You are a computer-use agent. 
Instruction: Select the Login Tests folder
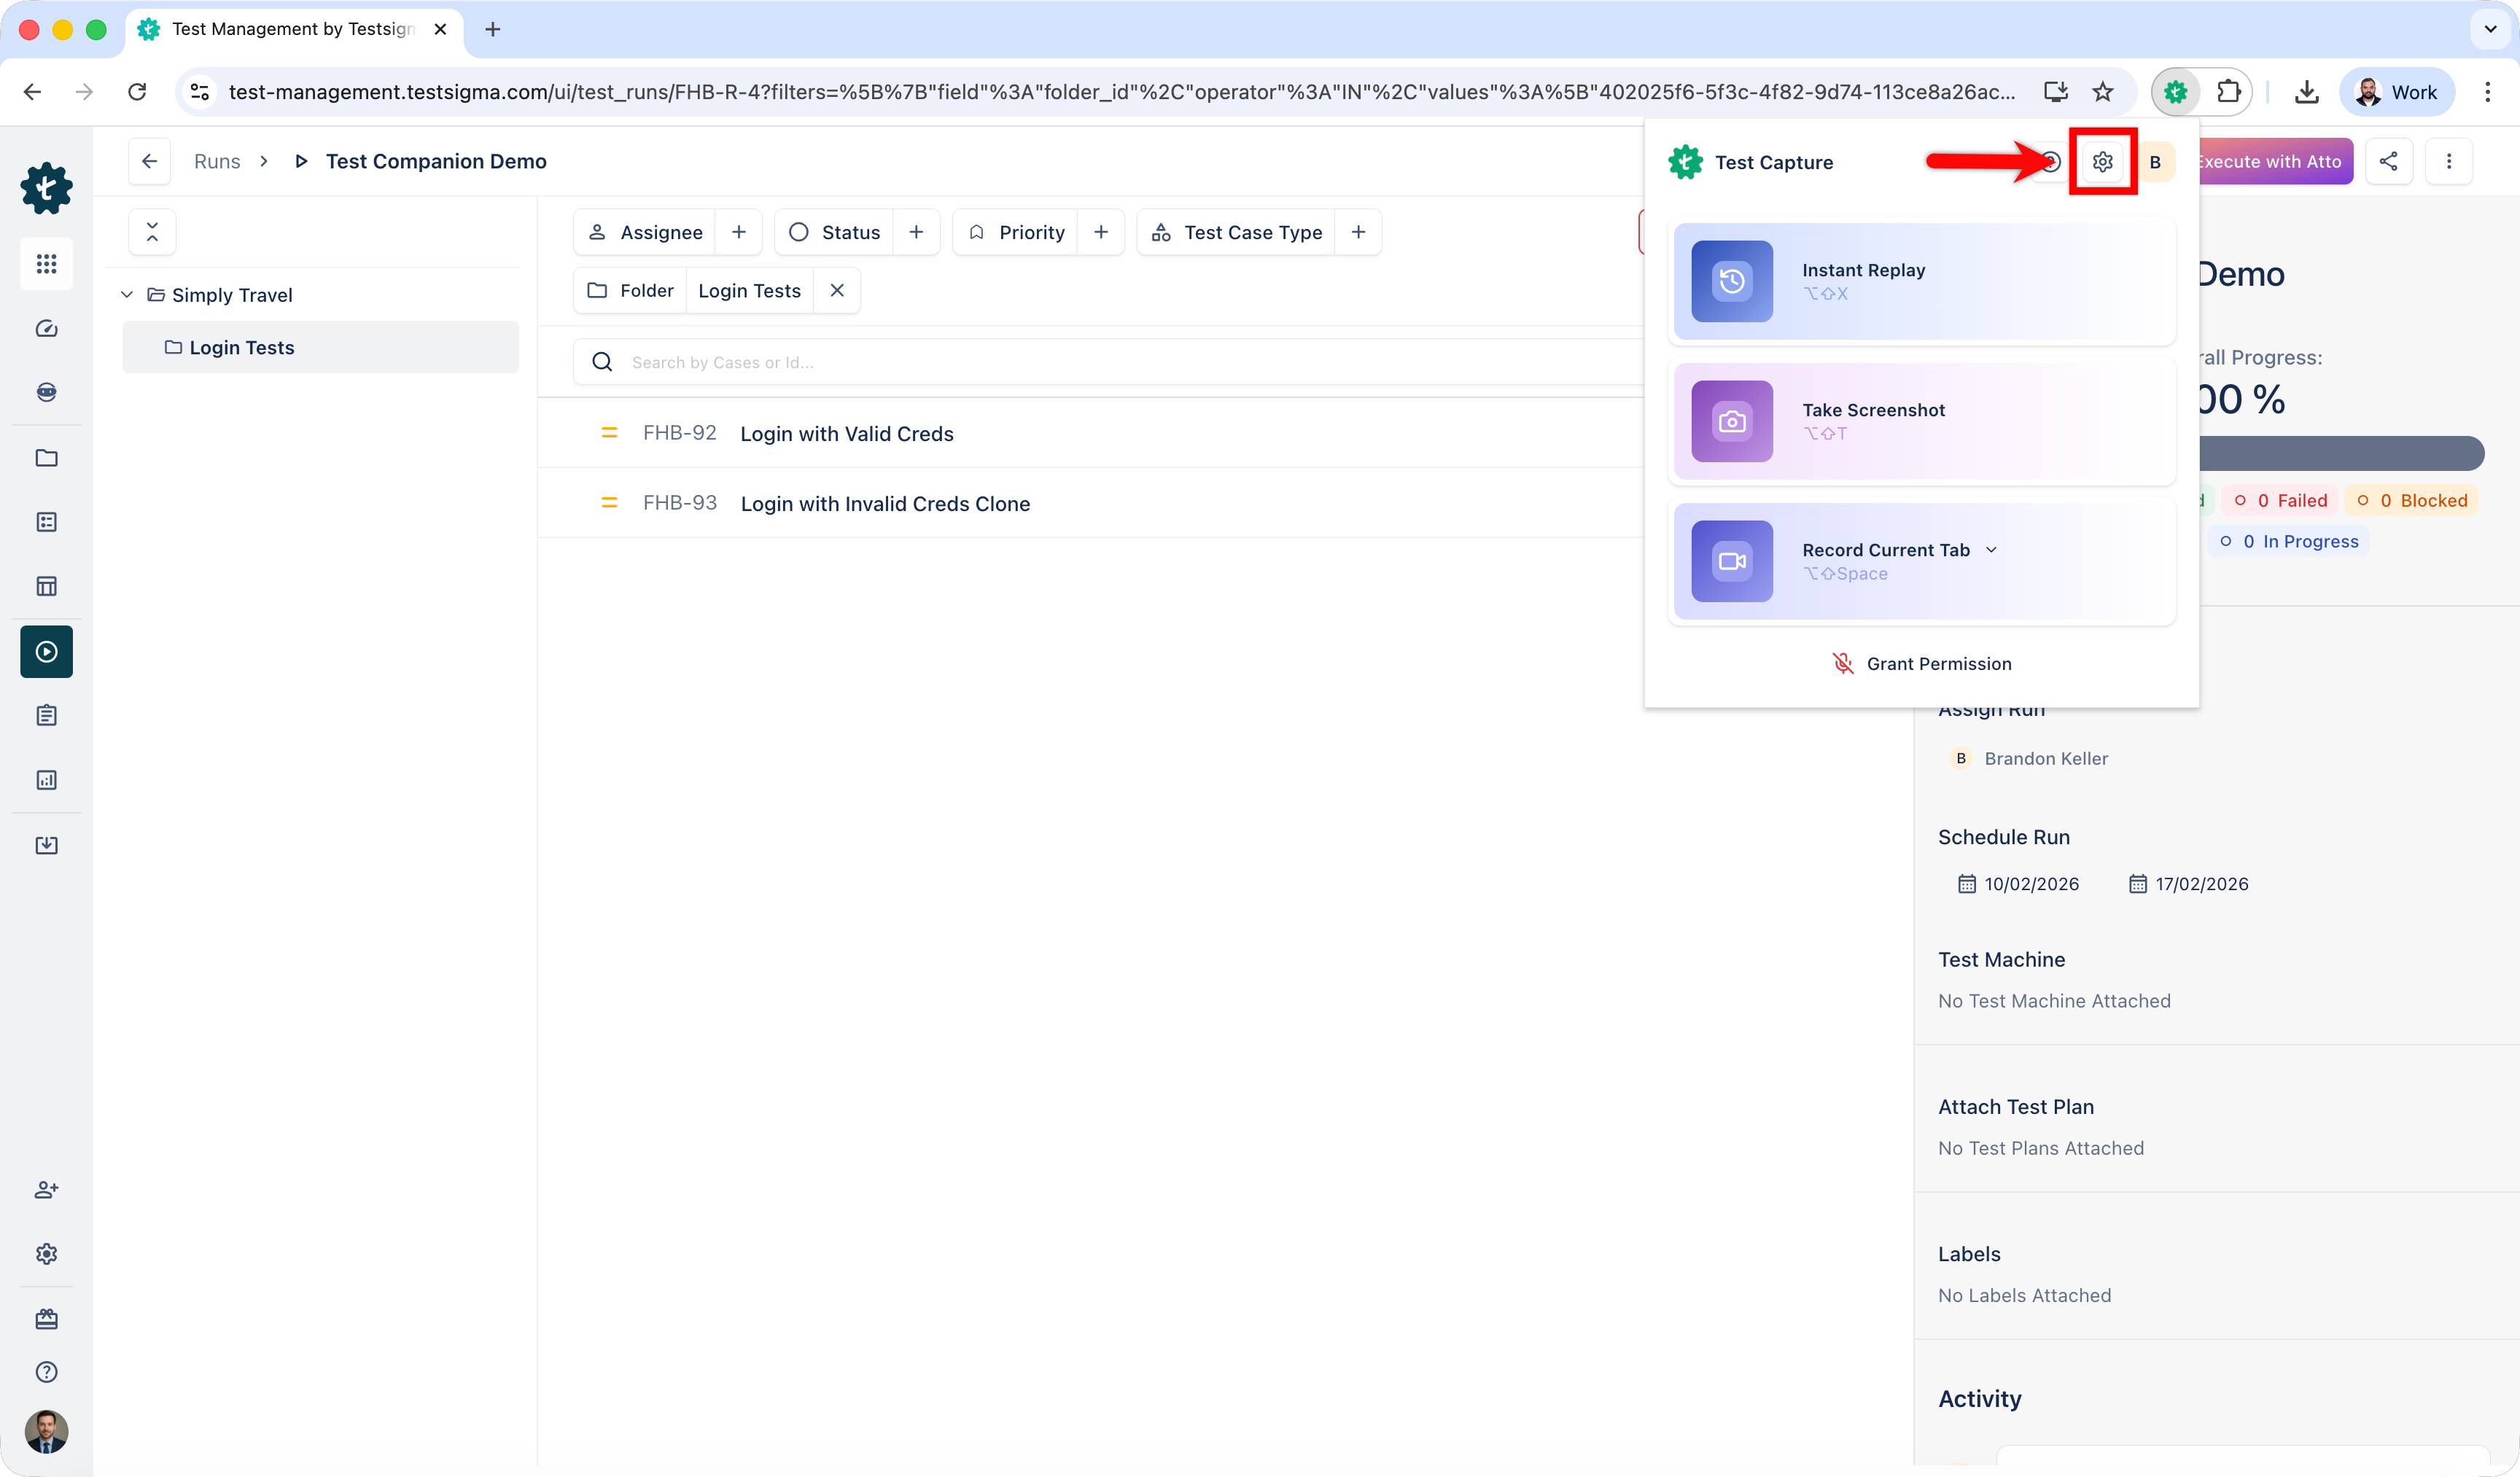coord(242,348)
